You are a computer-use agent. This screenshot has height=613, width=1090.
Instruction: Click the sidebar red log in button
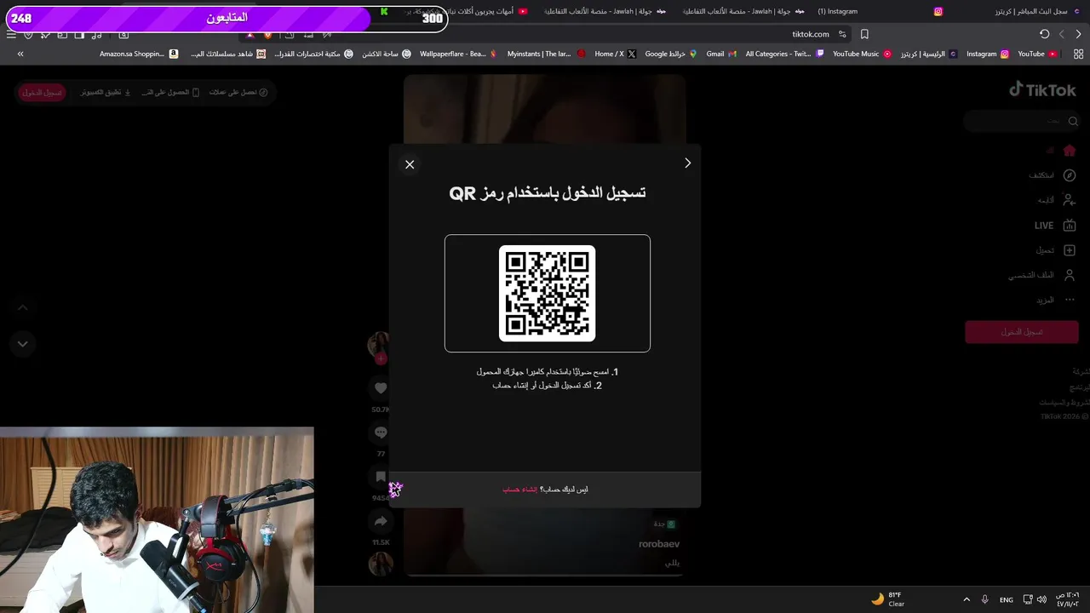click(1022, 332)
